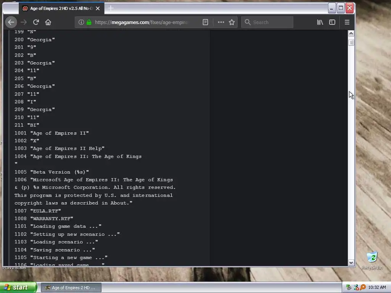Show site information icon in address bar
This screenshot has height=293, width=391.
pos(81,22)
